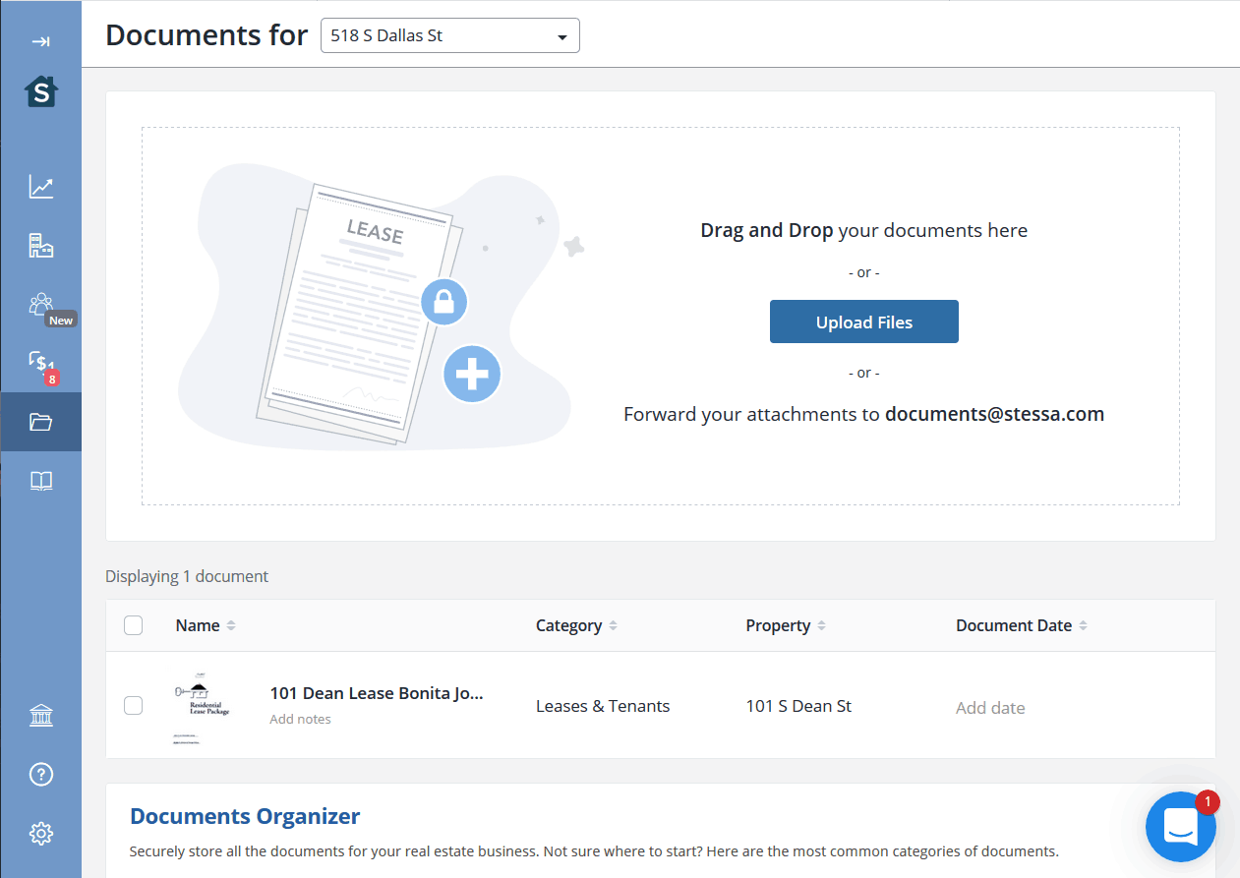This screenshot has width=1240, height=878.
Task: Expand the sidebar with the arrow icon
Action: pos(40,41)
